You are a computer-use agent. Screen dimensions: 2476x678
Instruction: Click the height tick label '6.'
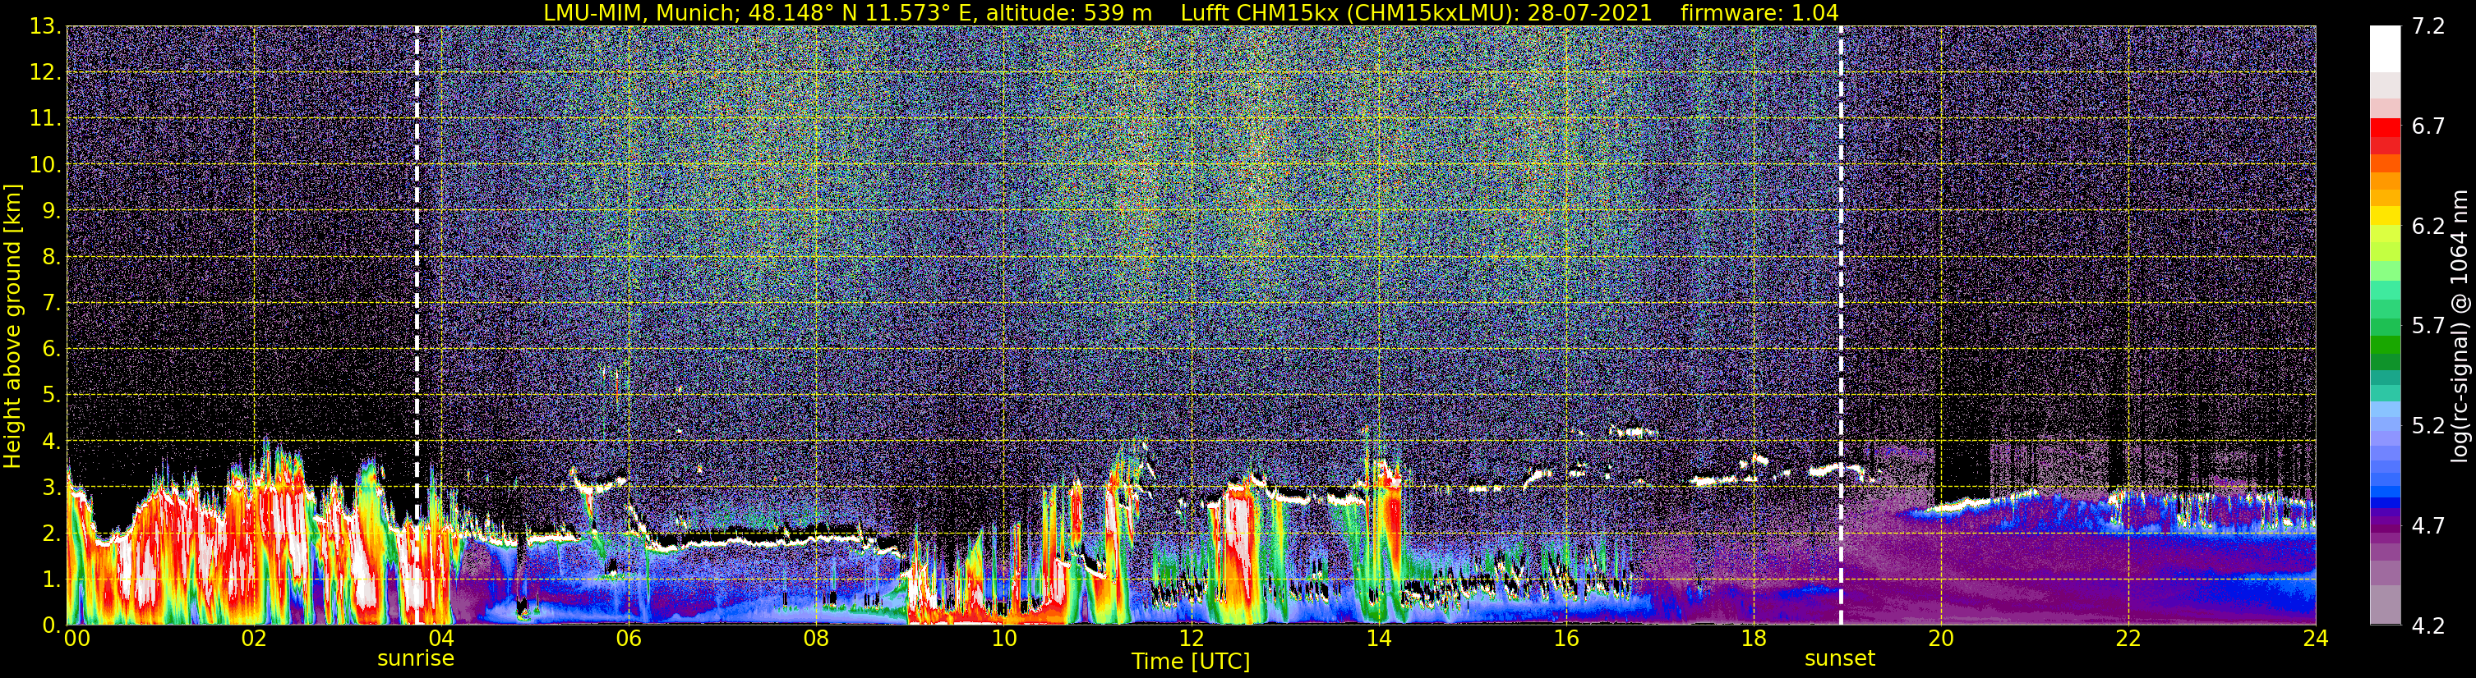(51, 350)
